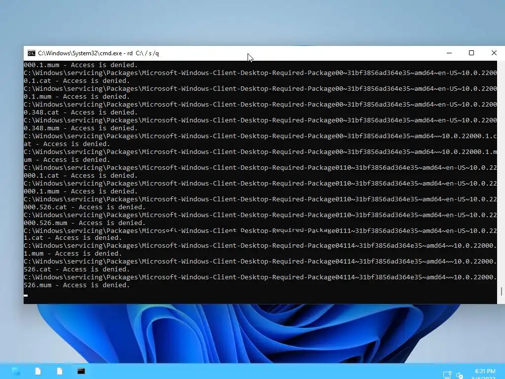Click the line '1.cat - Access is denied.'
The image size is (505, 379).
[x=73, y=238]
